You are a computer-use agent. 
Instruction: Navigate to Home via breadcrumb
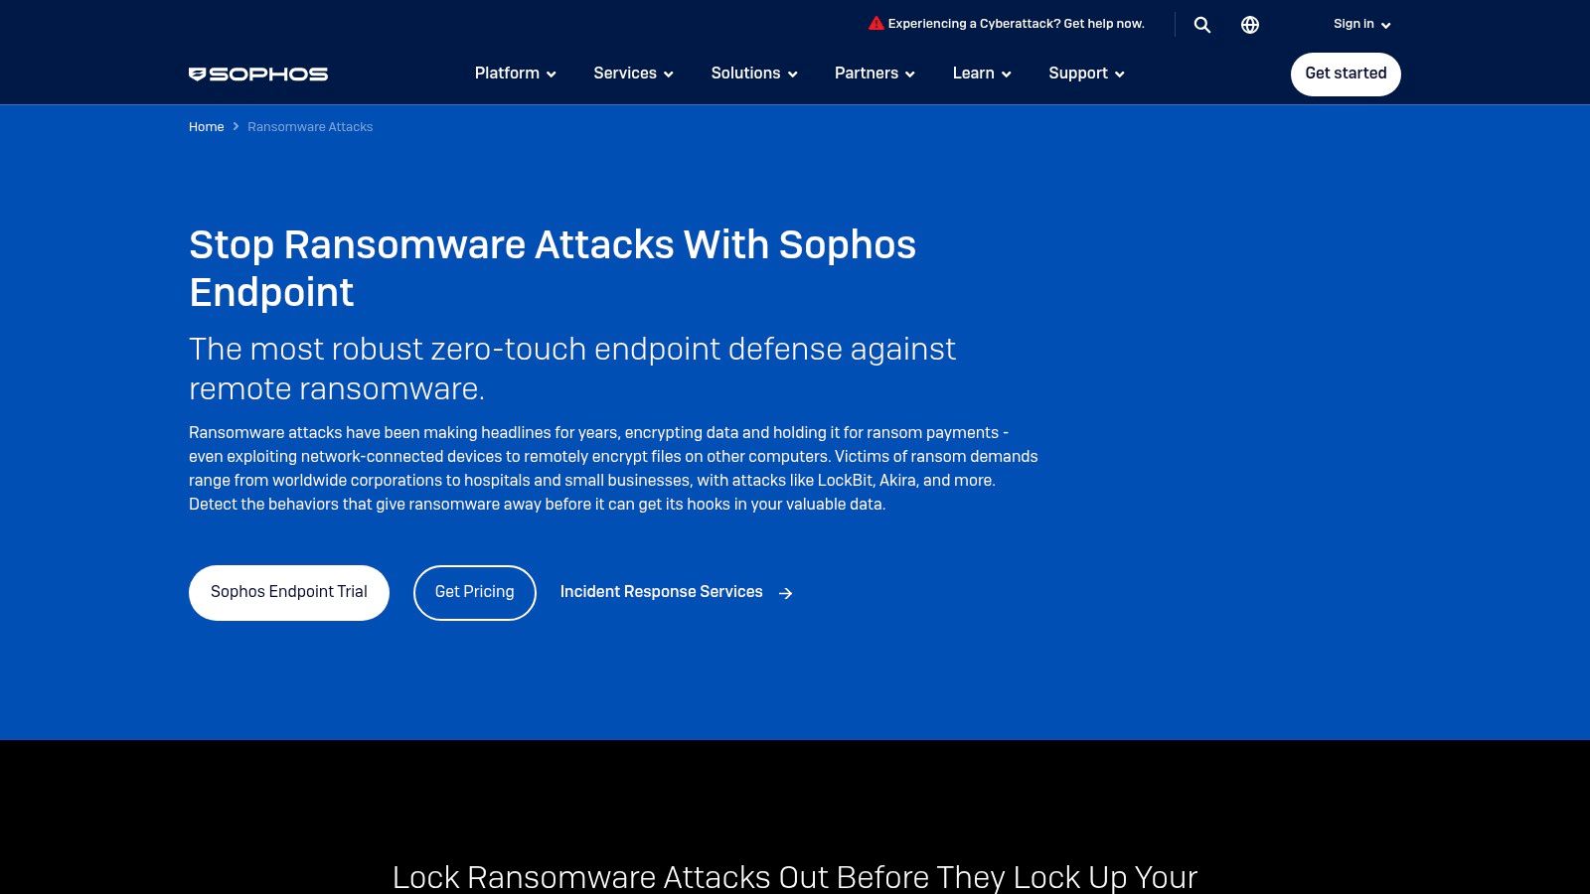tap(206, 127)
